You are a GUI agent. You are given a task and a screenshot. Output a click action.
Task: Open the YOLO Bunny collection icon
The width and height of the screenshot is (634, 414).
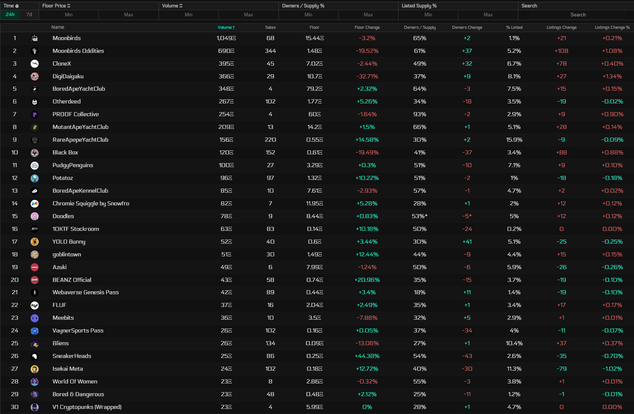pos(35,242)
